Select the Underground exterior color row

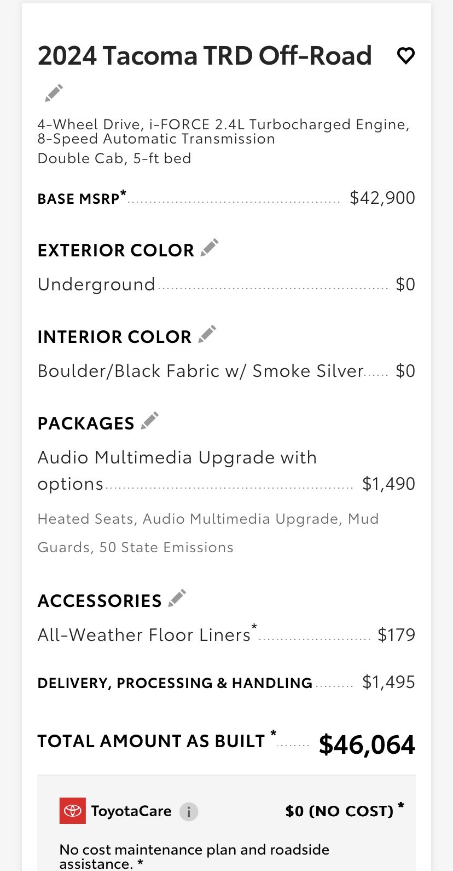[x=226, y=284]
